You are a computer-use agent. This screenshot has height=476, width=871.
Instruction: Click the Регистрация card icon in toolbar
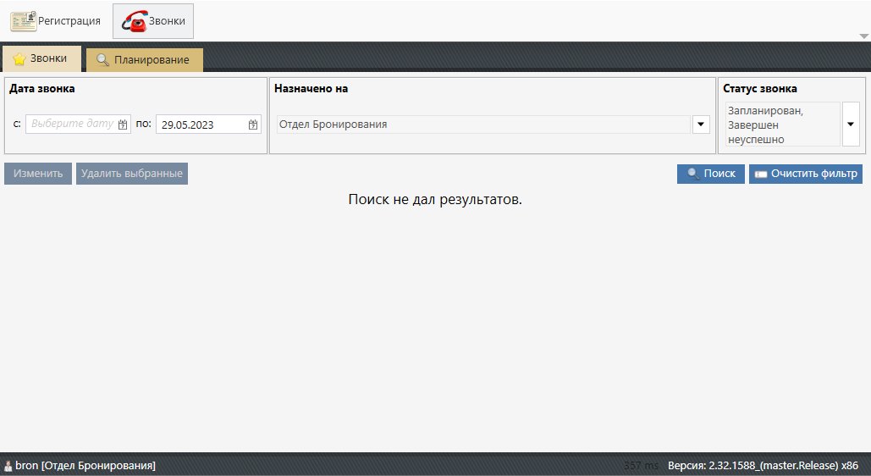pyautogui.click(x=23, y=21)
